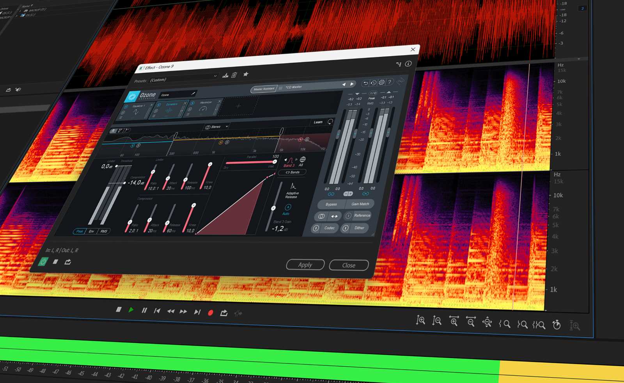Click the zoom reset timer icon

[557, 324]
